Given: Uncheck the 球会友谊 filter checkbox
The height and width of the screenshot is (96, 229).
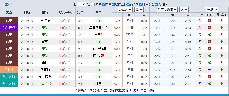Looking at the screenshot, I should pos(141,4).
